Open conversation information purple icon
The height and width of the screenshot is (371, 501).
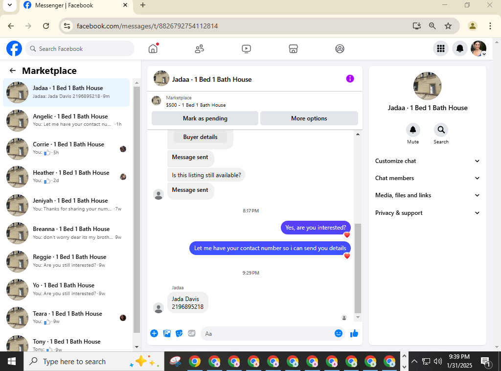click(x=350, y=79)
